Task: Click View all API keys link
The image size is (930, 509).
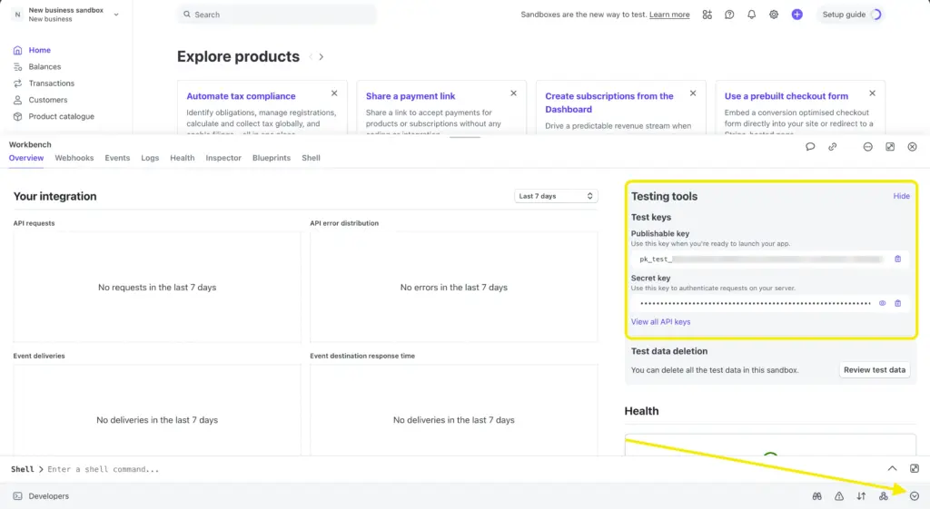Action: 661,322
